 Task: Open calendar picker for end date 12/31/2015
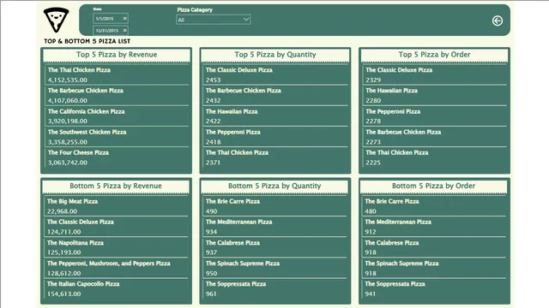pyautogui.click(x=124, y=31)
